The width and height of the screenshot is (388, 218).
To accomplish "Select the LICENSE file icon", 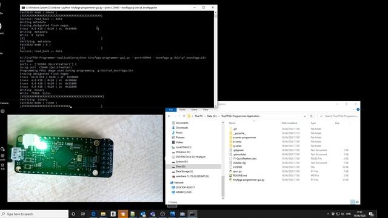I will click(x=230, y=167).
